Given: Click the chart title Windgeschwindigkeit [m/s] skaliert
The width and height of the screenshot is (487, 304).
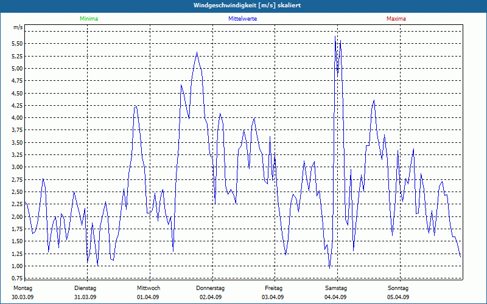Looking at the screenshot, I should click(247, 5).
